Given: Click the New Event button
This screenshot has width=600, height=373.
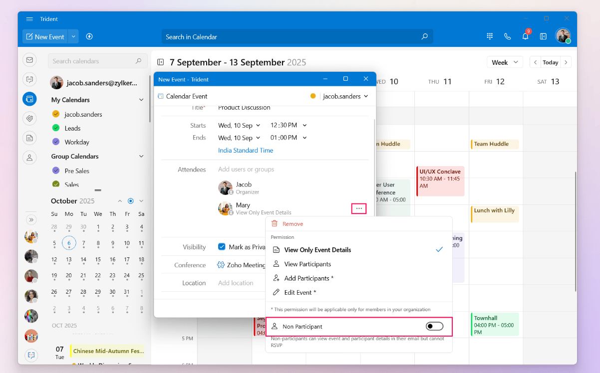Looking at the screenshot, I should click(x=45, y=36).
